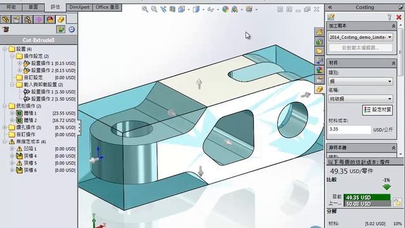Open SolidWorks Resources home task pane tab

320,32
